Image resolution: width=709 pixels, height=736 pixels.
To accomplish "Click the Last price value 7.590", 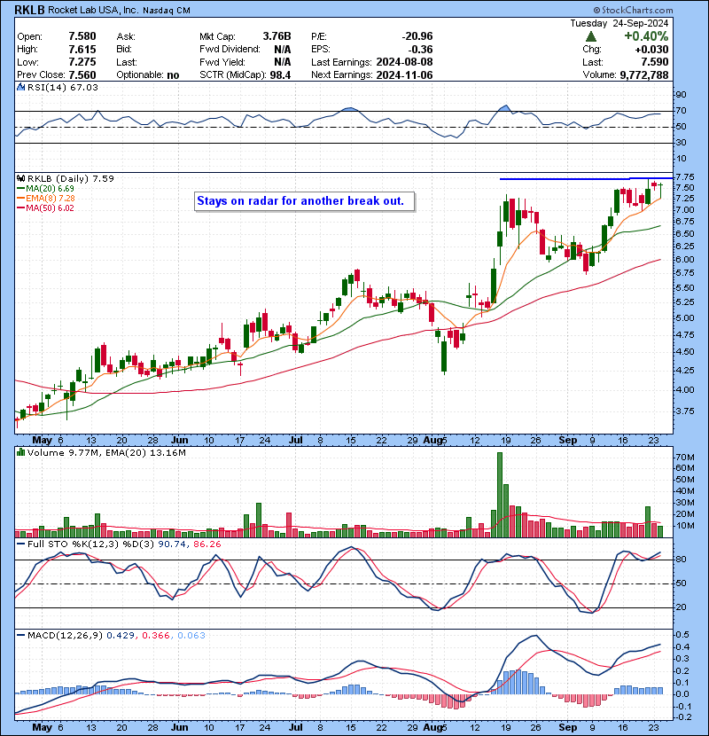I will (655, 62).
